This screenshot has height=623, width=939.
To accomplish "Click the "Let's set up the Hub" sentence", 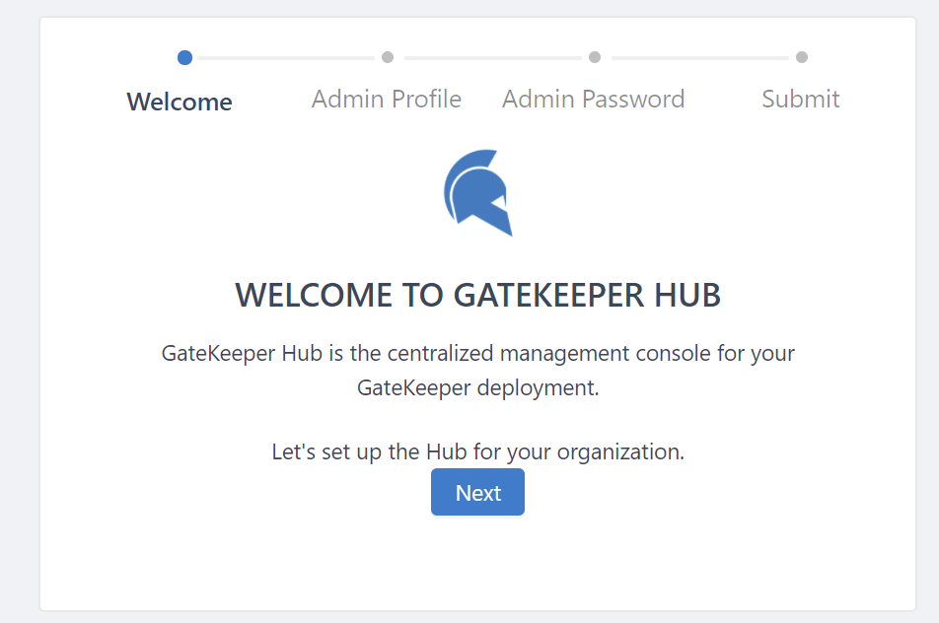I will 478,452.
